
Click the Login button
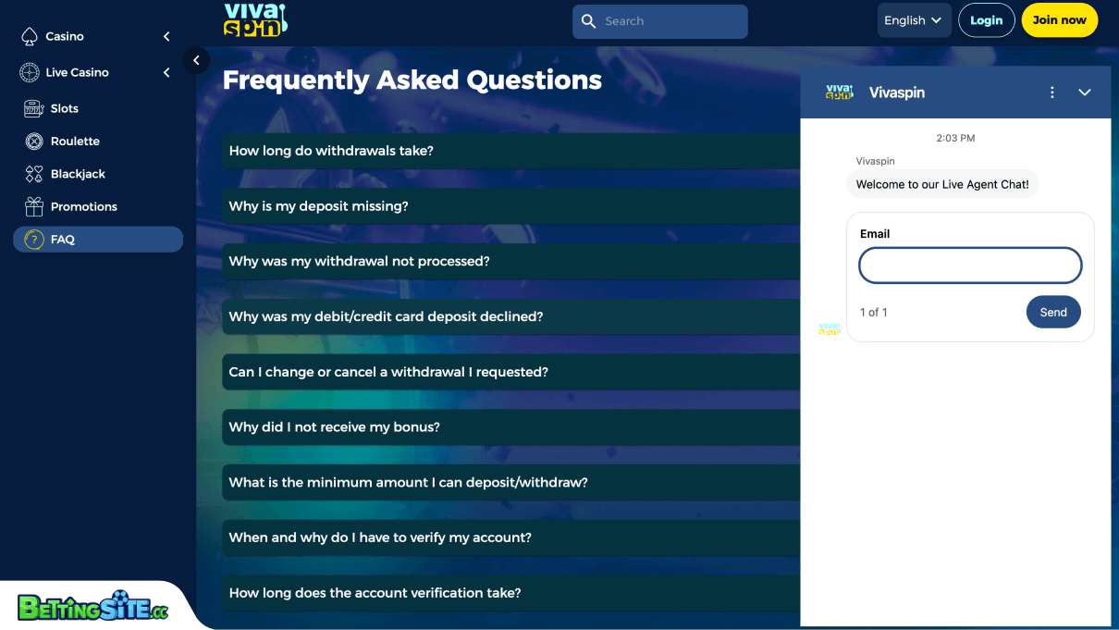(x=986, y=19)
